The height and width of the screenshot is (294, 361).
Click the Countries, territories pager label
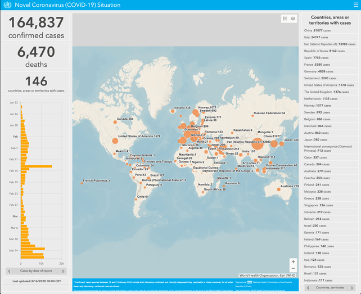(330, 288)
